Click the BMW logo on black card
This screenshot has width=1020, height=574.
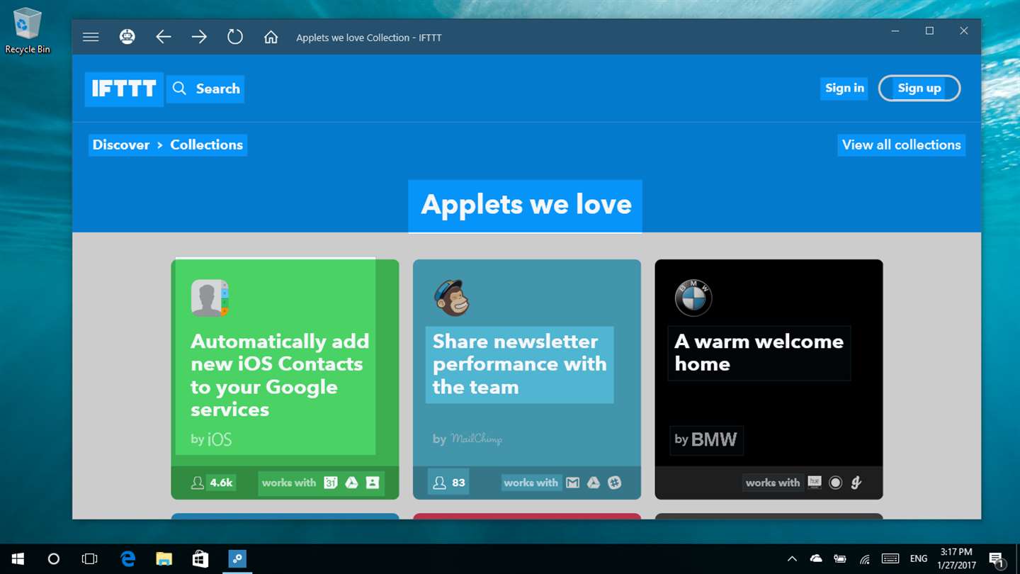(x=693, y=298)
